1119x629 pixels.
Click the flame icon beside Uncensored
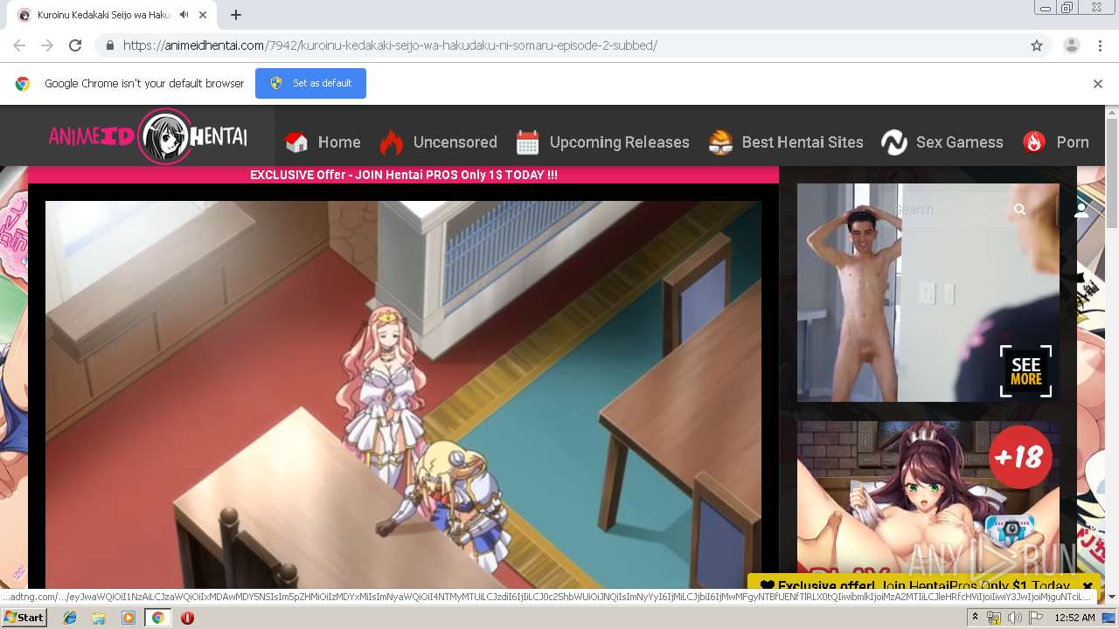(392, 142)
